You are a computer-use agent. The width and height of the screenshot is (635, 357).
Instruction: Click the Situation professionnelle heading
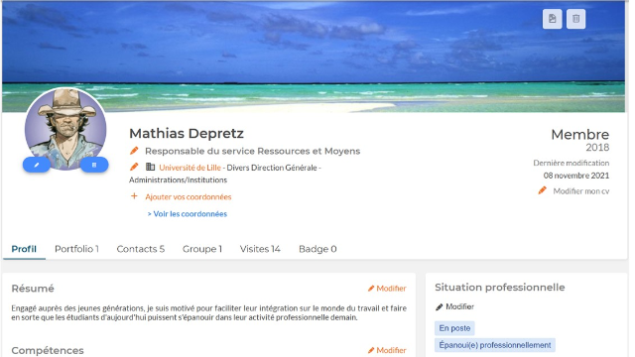tap(500, 288)
